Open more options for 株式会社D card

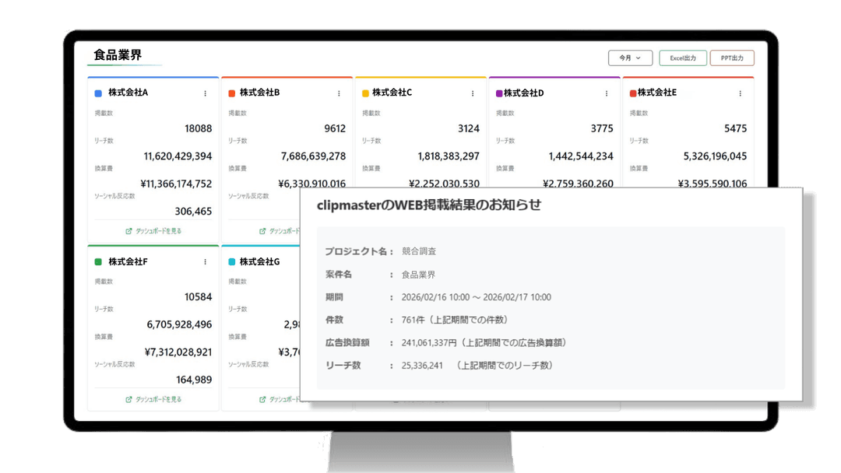coord(607,93)
